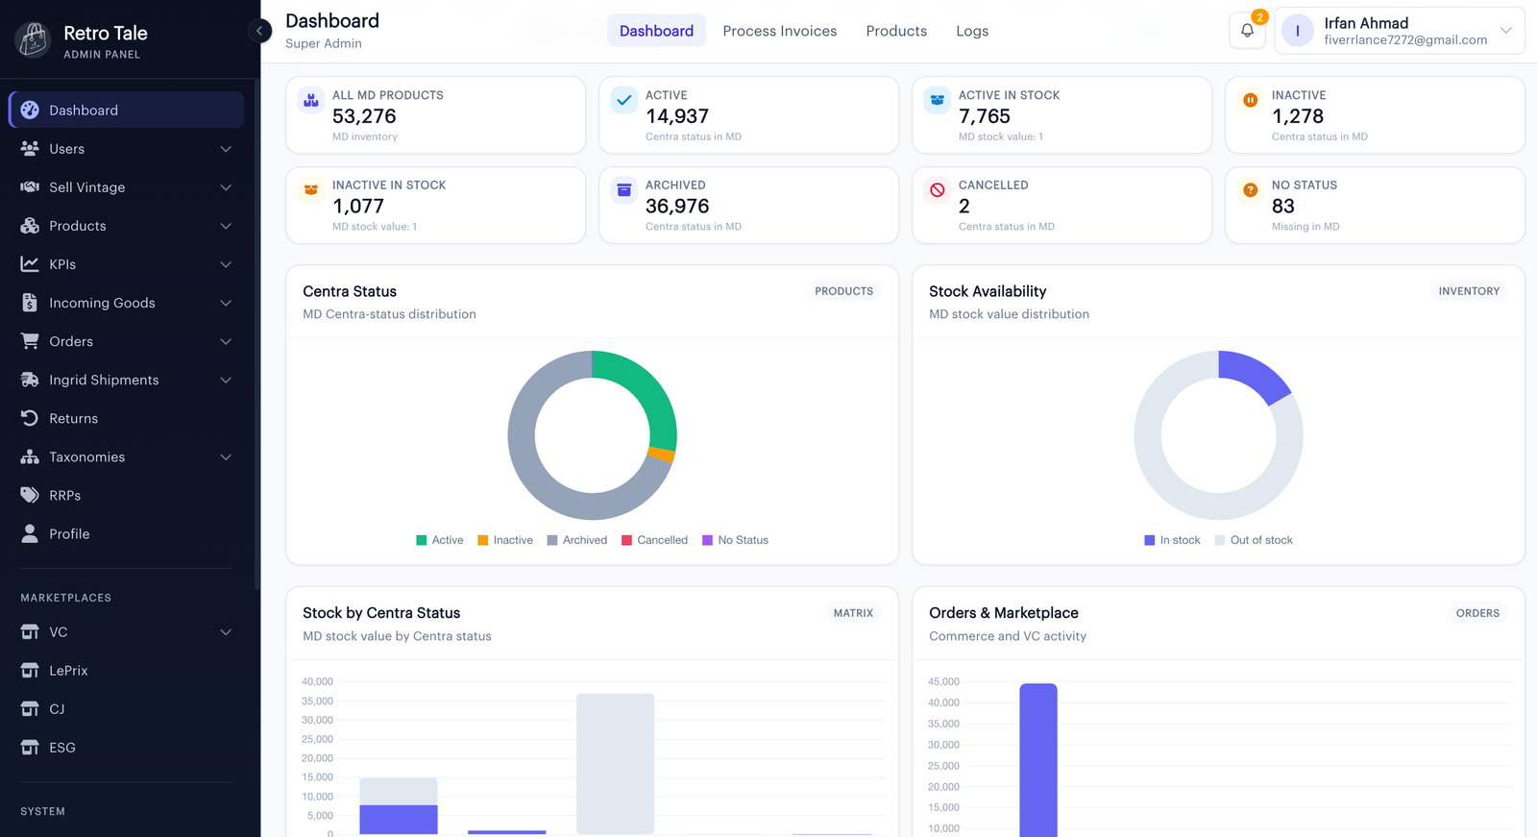Open the user account dropdown chevron
The width and height of the screenshot is (1537, 837).
pyautogui.click(x=1506, y=31)
